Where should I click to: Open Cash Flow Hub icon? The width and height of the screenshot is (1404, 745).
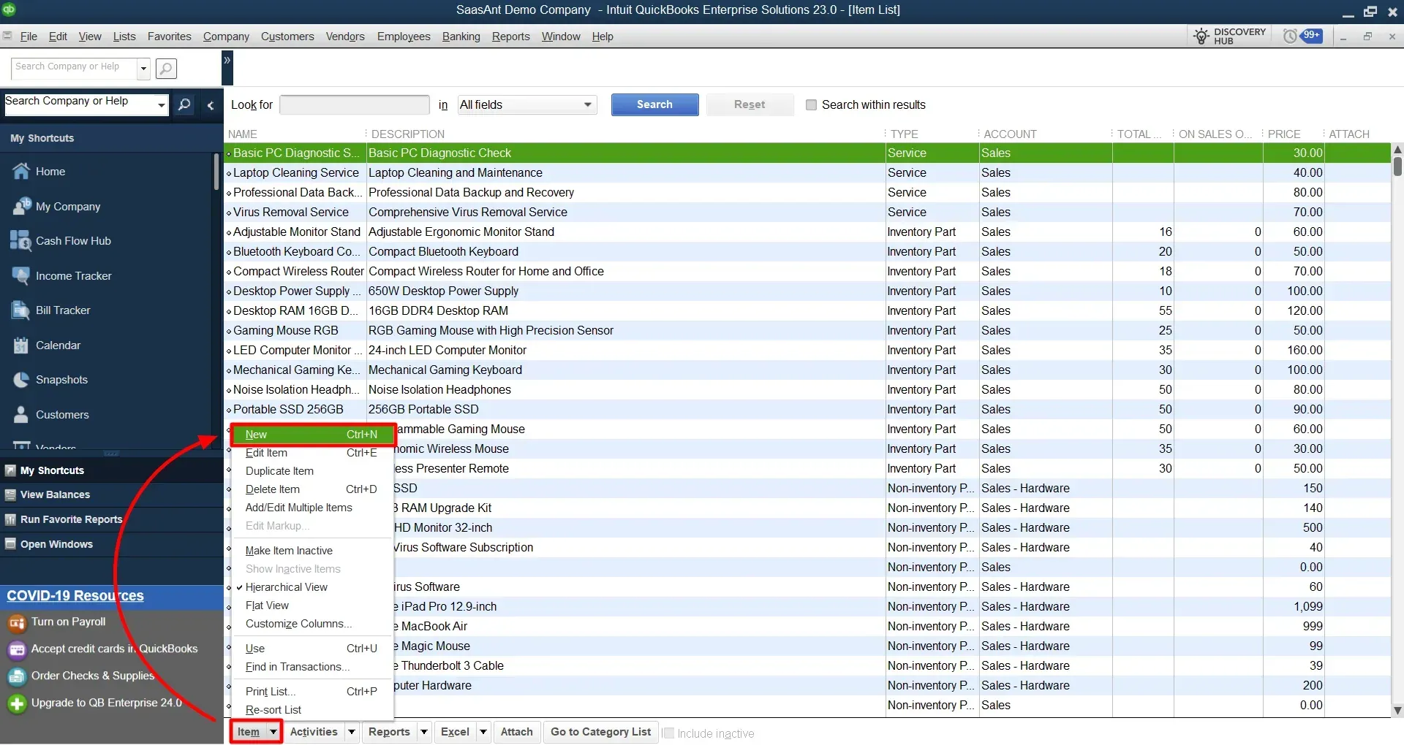(x=20, y=241)
